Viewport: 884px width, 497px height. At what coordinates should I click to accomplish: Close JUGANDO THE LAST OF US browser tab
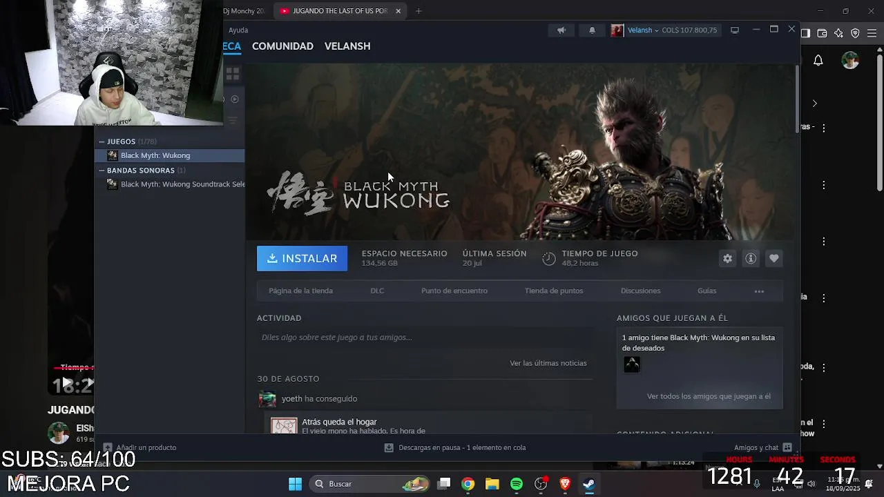pos(398,11)
